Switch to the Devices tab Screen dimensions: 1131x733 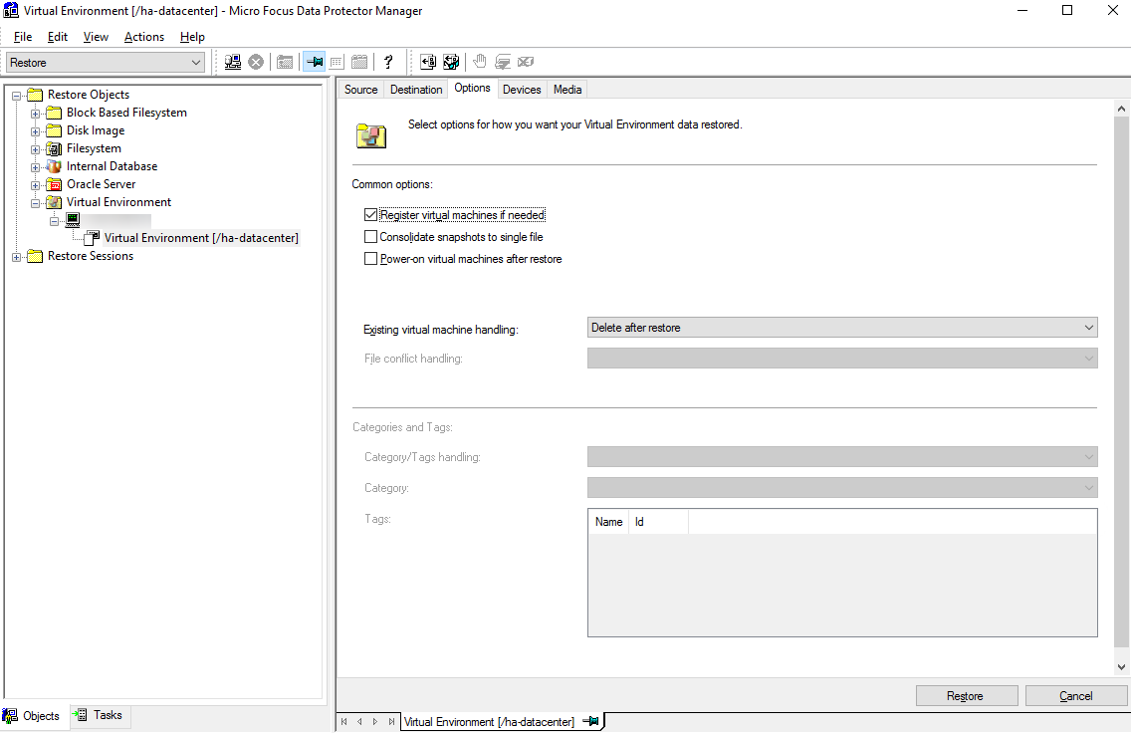point(522,90)
